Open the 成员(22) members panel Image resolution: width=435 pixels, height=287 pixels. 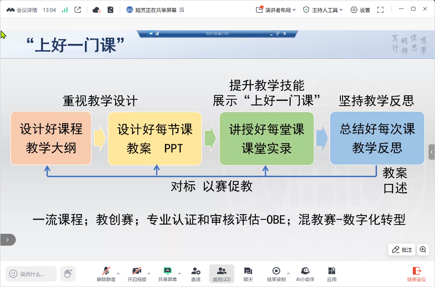[221, 274]
